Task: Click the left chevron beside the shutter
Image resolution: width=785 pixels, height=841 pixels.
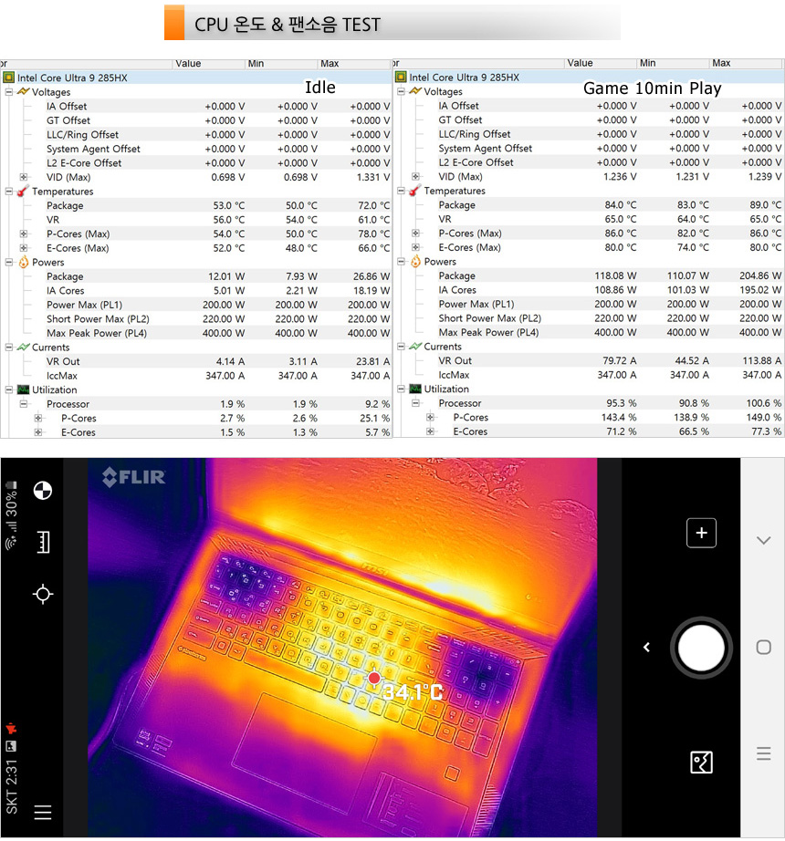Action: click(646, 648)
